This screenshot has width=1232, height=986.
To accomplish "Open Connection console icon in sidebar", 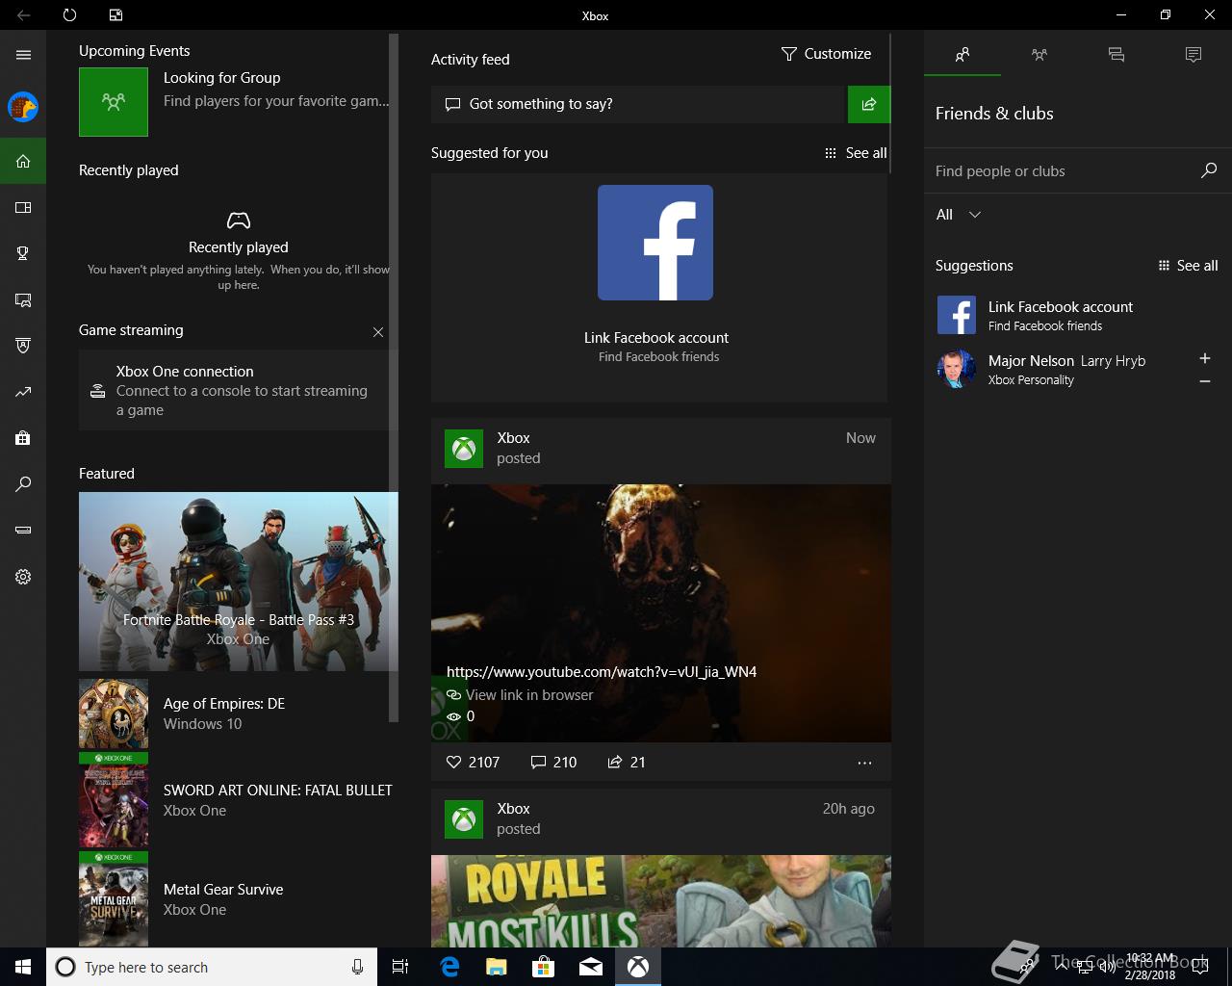I will pos(23,531).
